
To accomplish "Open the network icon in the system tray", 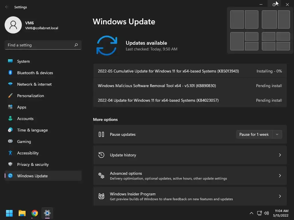I will tap(259, 213).
